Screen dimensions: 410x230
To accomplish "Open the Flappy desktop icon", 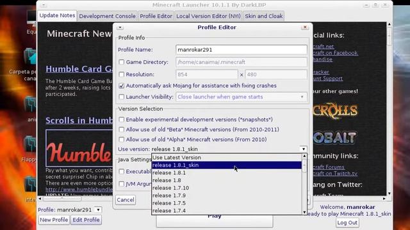I will pos(30,144).
